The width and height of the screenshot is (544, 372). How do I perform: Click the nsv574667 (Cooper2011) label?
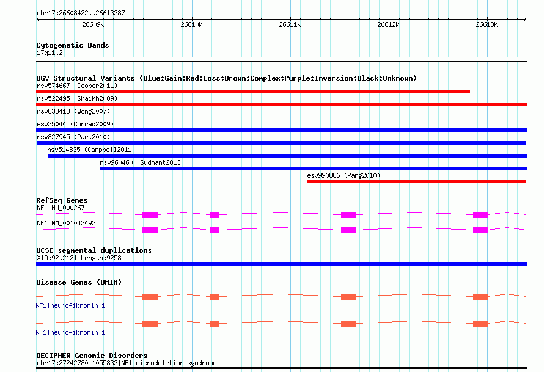[77, 86]
